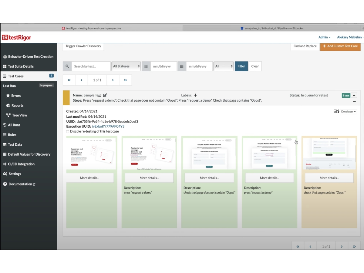The height and width of the screenshot is (273, 364).
Task: Open Execution UUID ivExboKY779AFC4Y3 link
Action: pos(108,126)
